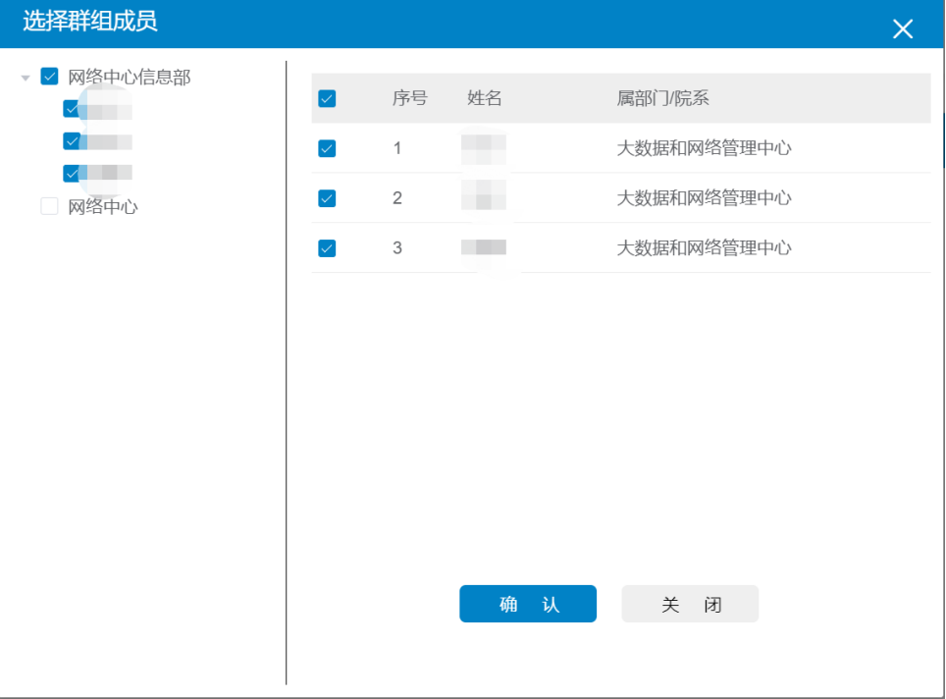
Task: Check the 网络中心 checkbox in the tree
Action: coord(49,206)
